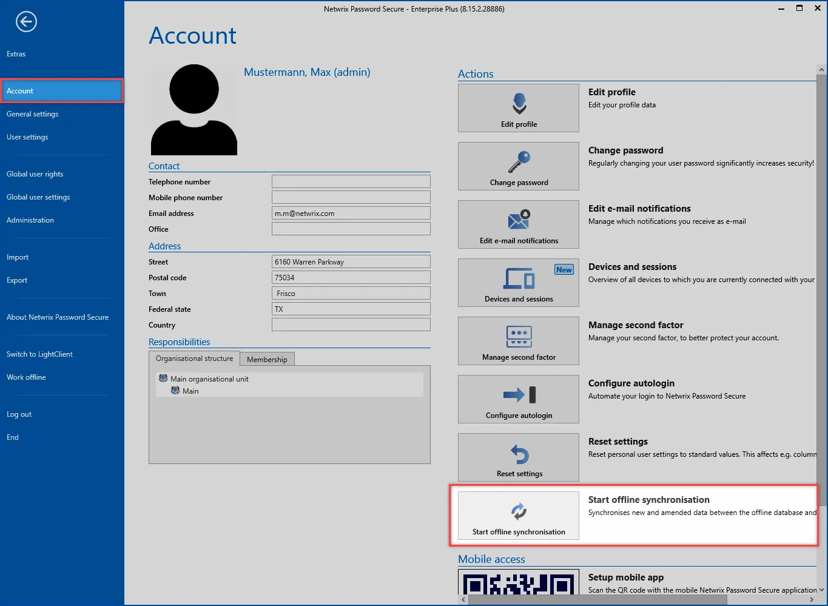Click the Main organisational unit tree icon

point(163,379)
